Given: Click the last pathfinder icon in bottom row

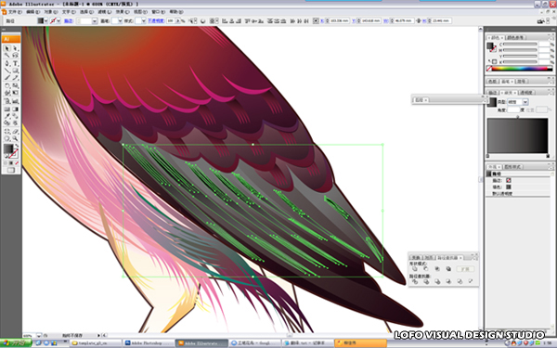Looking at the screenshot, I should point(471,281).
